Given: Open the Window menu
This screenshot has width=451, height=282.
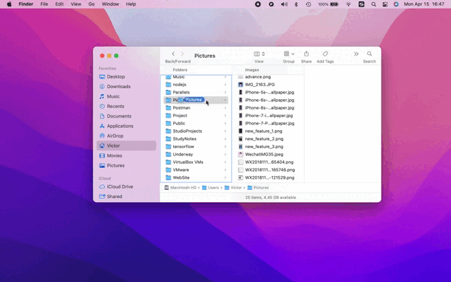Looking at the screenshot, I should 110,4.
